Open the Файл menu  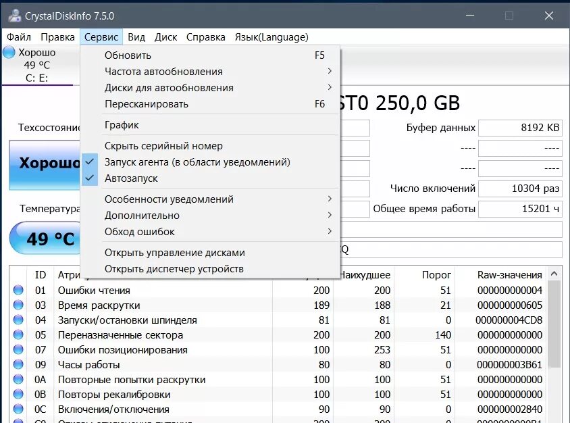tap(19, 37)
